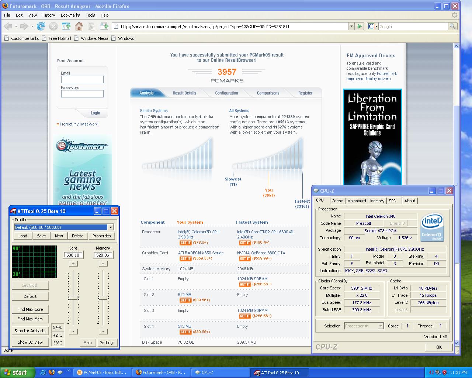Open the File menu in Firefox
The image size is (472, 378).
[x=7, y=15]
